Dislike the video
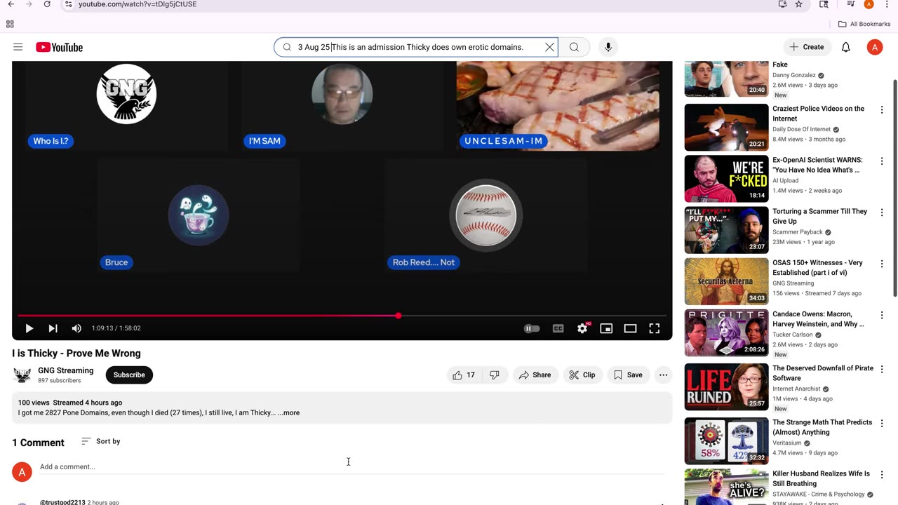The image size is (898, 505). [494, 375]
